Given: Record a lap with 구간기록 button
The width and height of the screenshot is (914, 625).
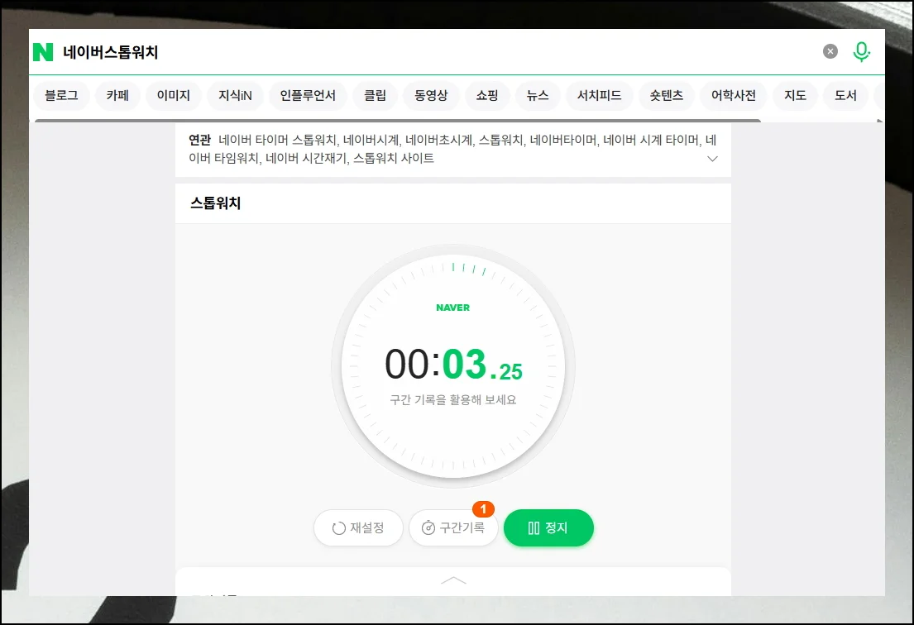Looking at the screenshot, I should click(453, 528).
